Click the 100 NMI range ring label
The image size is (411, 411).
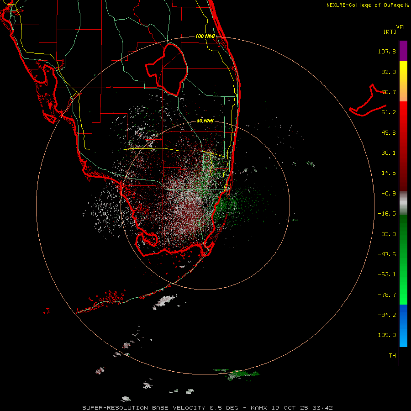pos(205,36)
